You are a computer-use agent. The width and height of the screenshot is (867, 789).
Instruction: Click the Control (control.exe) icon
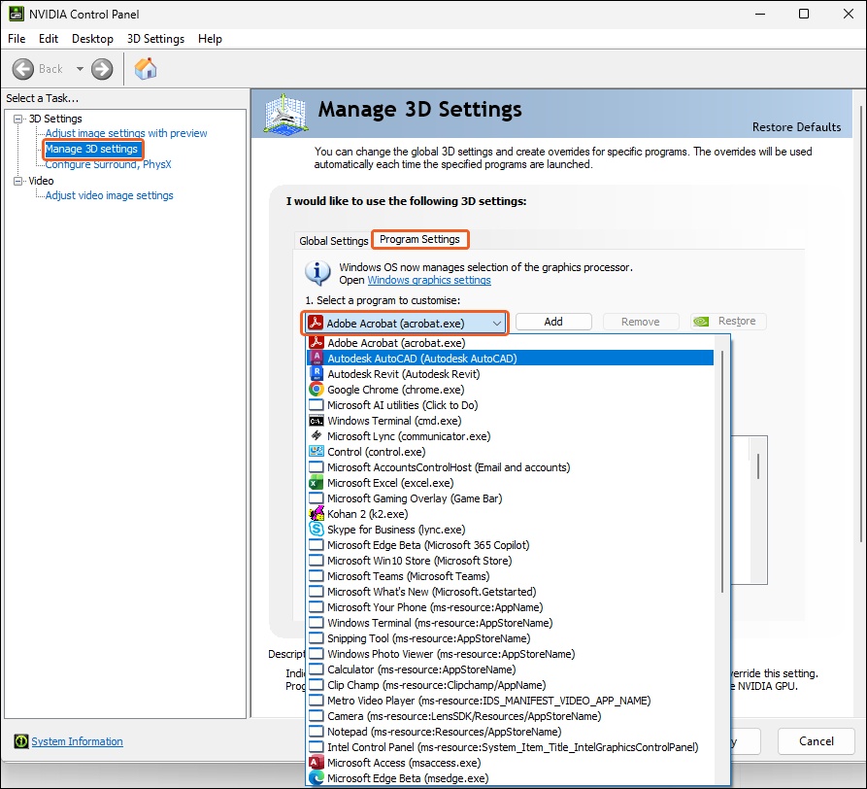[x=317, y=452]
